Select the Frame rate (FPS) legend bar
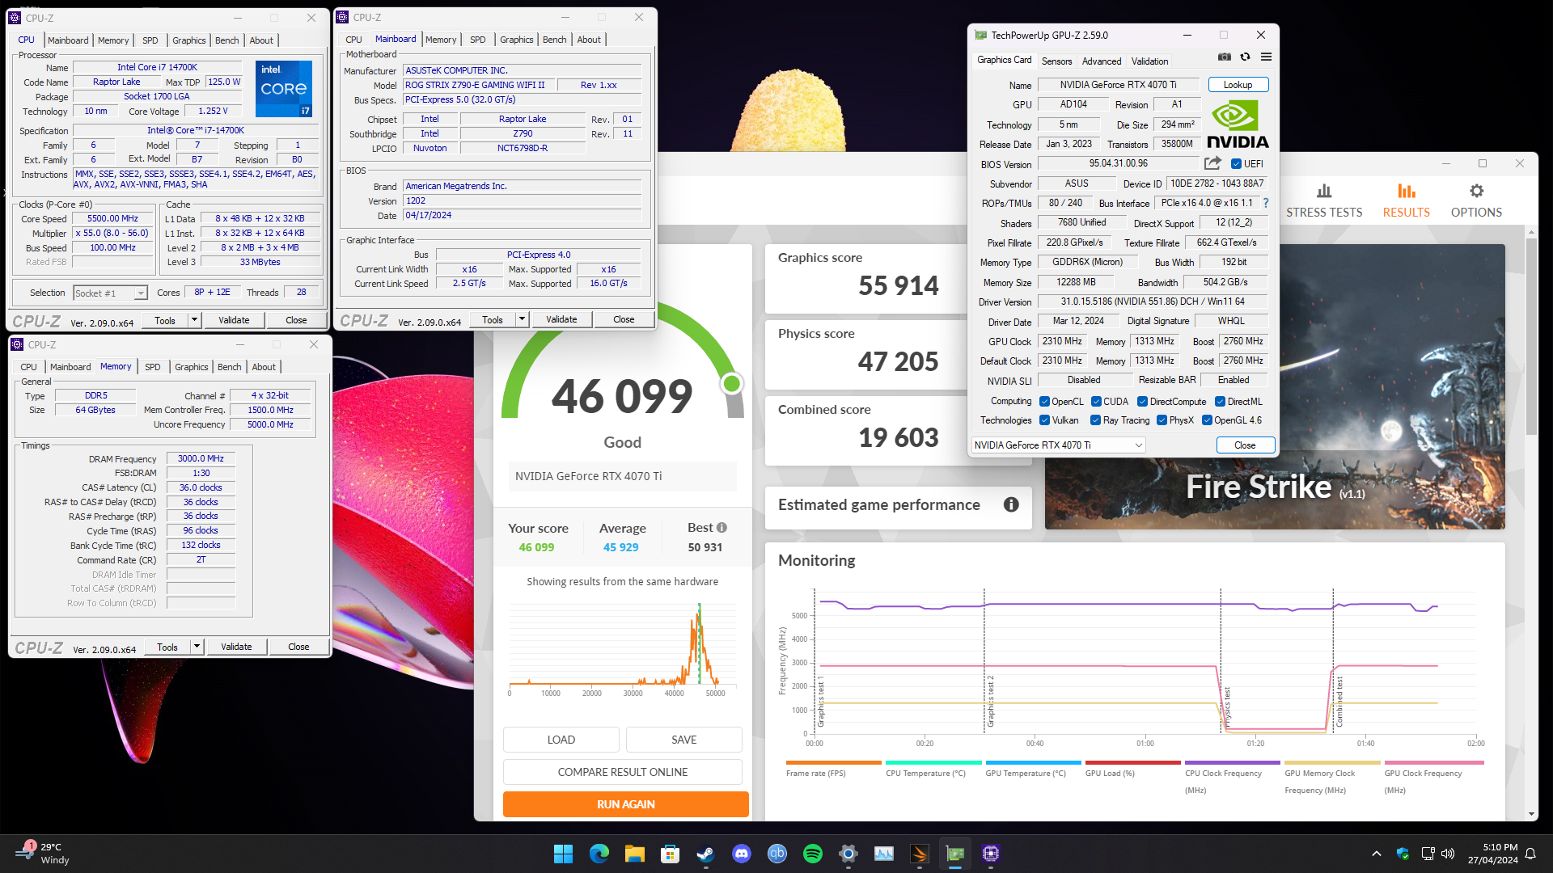Viewport: 1553px width, 873px height. tap(834, 762)
